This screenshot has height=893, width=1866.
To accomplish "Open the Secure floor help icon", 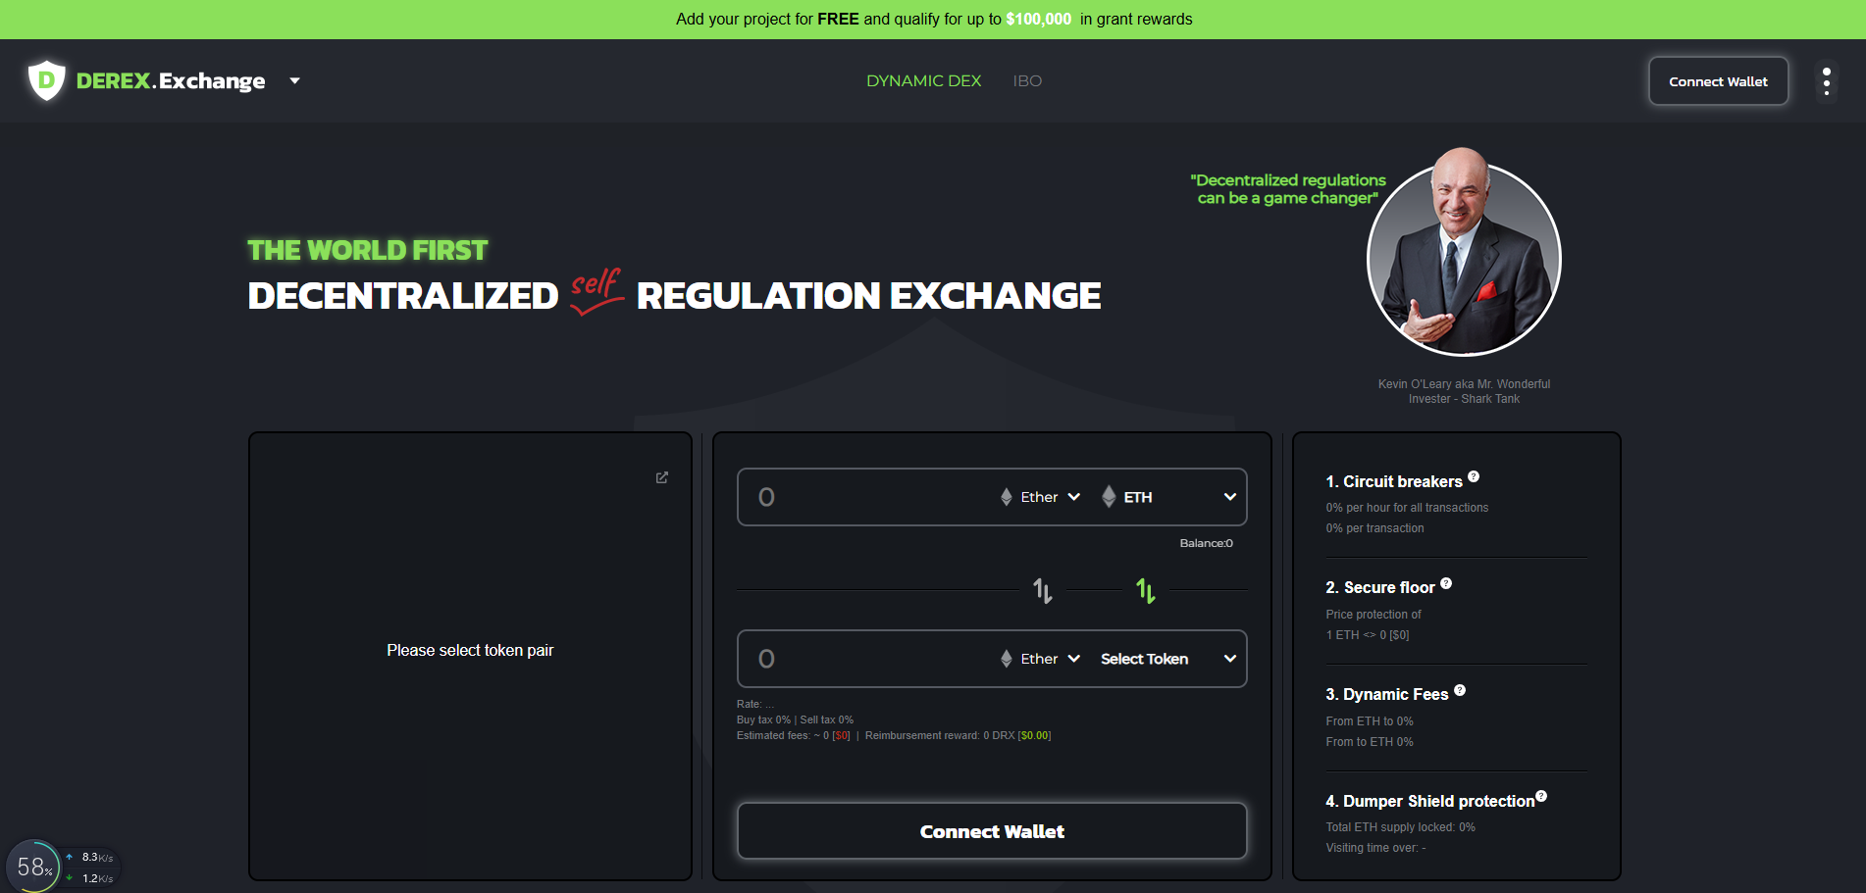I will tap(1447, 581).
